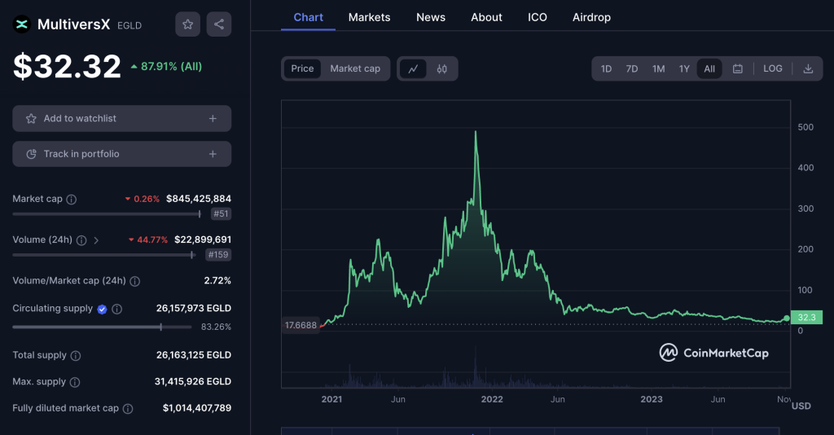This screenshot has height=435, width=834.
Task: Open the calendar date range picker
Action: click(x=738, y=68)
